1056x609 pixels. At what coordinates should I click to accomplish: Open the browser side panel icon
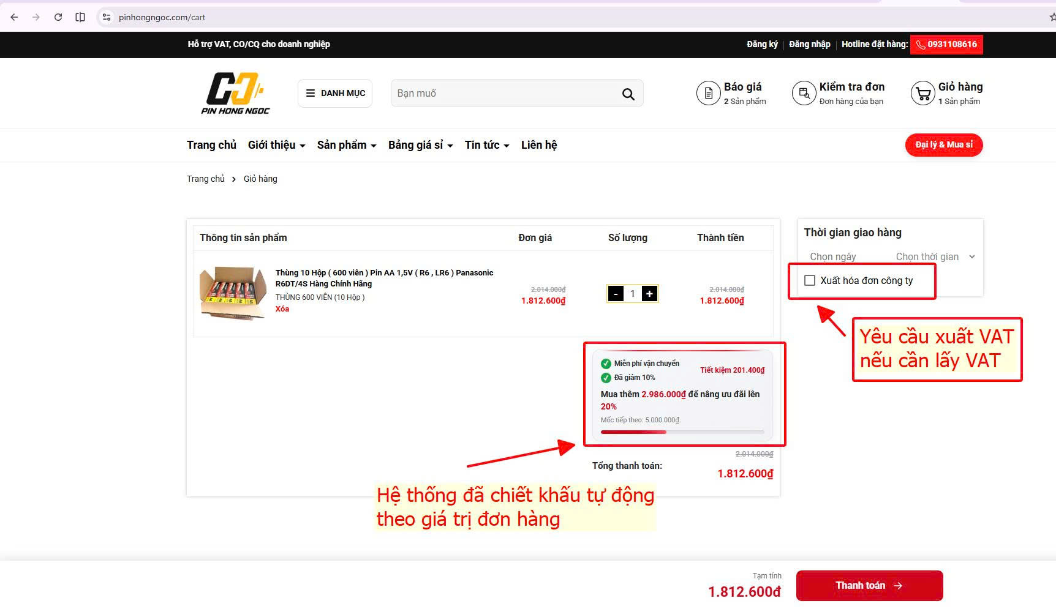click(x=80, y=17)
